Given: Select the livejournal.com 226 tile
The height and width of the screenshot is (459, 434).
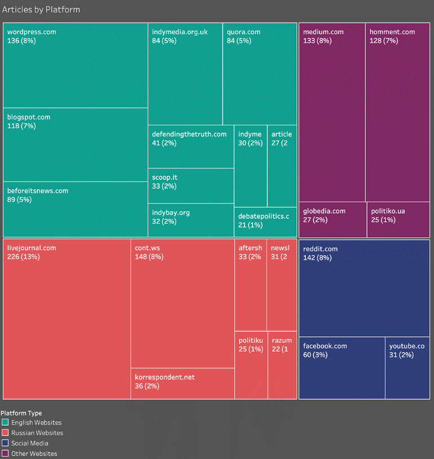Looking at the screenshot, I should coord(67,319).
